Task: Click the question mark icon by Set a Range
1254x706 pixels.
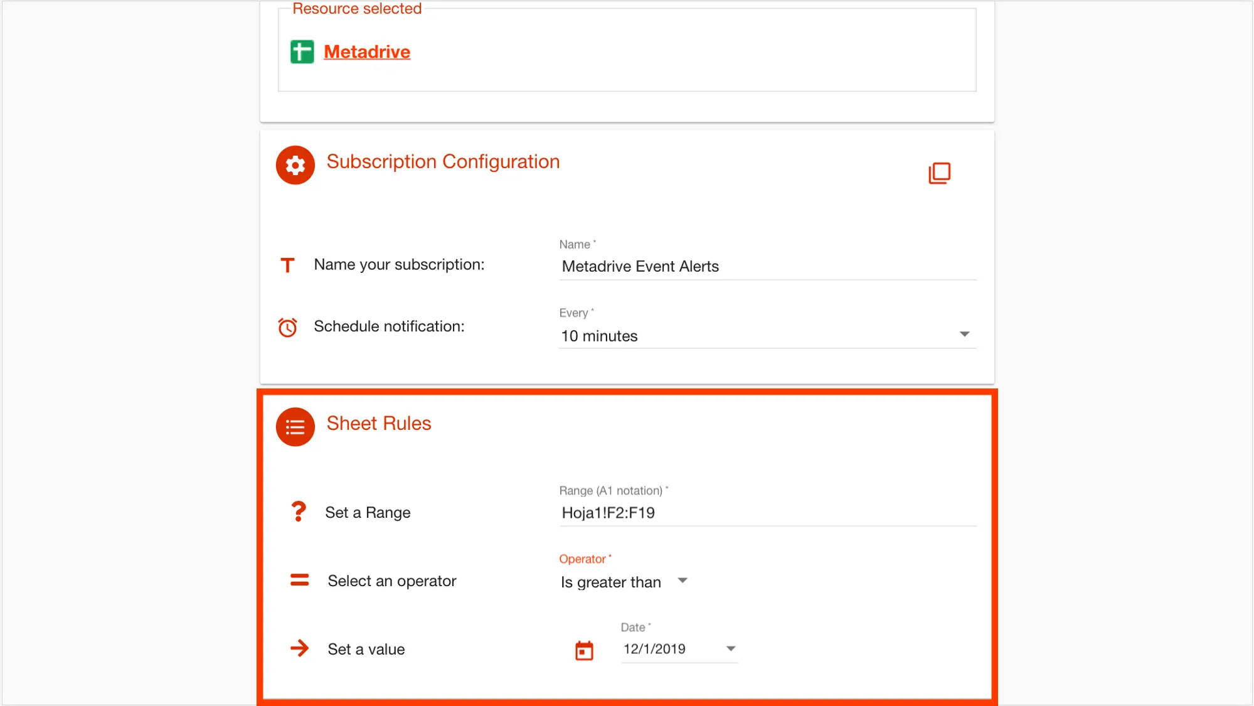Action: pos(299,511)
